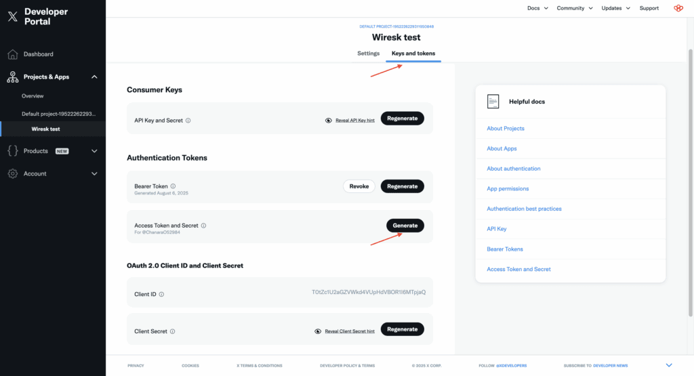
Task: Click the Account gear icon
Action: (x=13, y=173)
